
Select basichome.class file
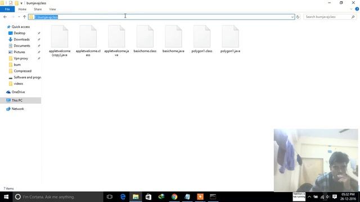tap(145, 39)
